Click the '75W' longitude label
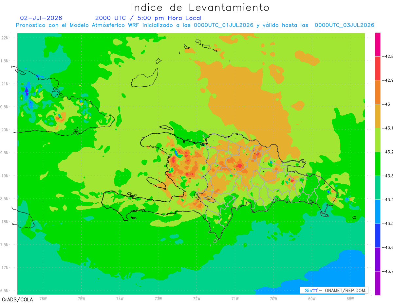Screen dimensions: 393x303 pos(82,299)
